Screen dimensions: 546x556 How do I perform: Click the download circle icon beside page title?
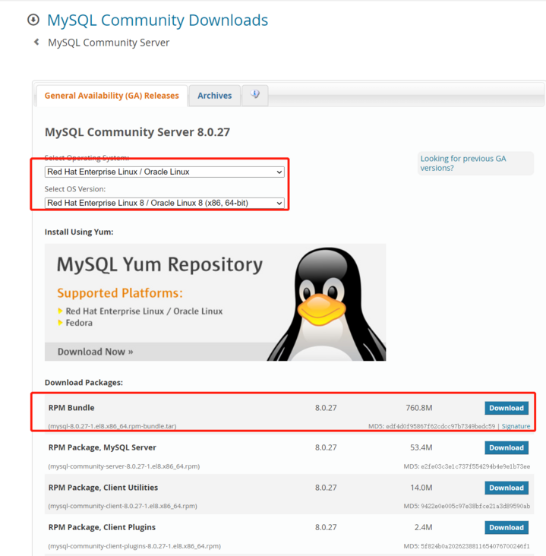point(33,21)
